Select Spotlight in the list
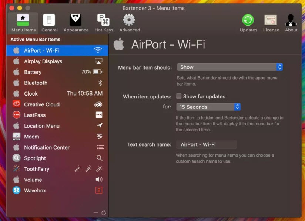The width and height of the screenshot is (305, 221). point(57,158)
